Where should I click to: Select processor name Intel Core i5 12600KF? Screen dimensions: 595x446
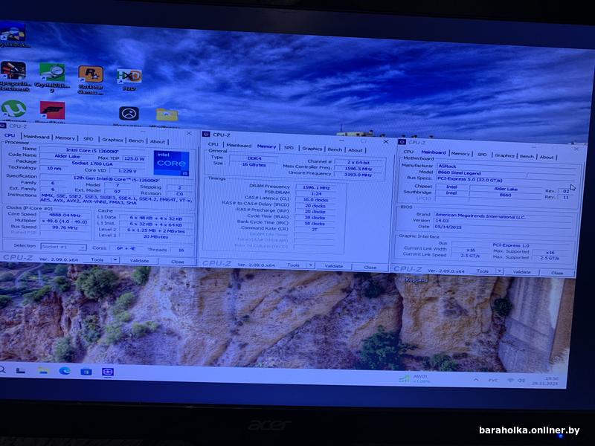92,151
